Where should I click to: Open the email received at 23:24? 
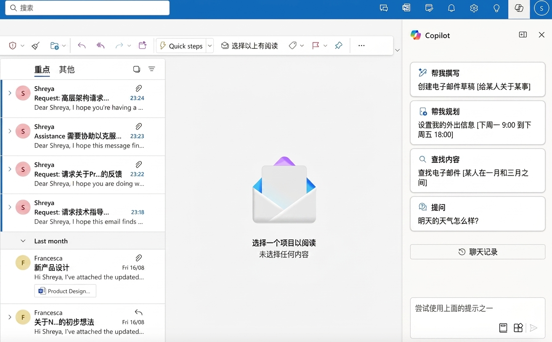point(83,98)
